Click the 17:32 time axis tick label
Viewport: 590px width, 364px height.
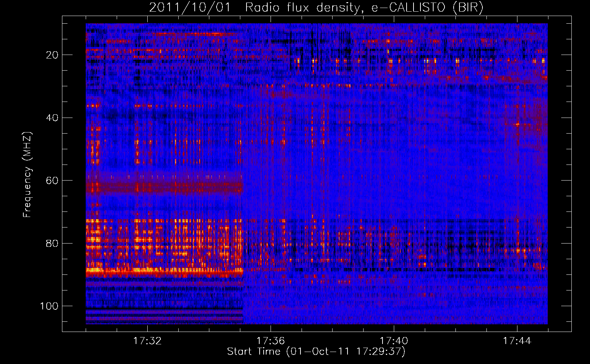147,341
